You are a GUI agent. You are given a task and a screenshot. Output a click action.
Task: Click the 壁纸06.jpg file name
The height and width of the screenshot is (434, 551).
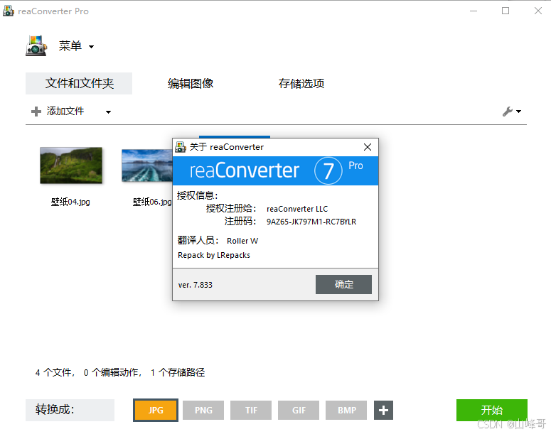152,202
